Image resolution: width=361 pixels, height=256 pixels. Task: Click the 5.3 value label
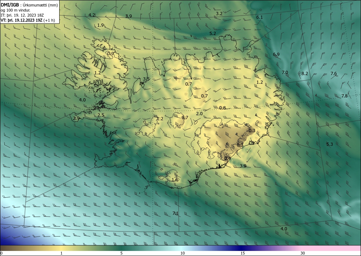330,144
